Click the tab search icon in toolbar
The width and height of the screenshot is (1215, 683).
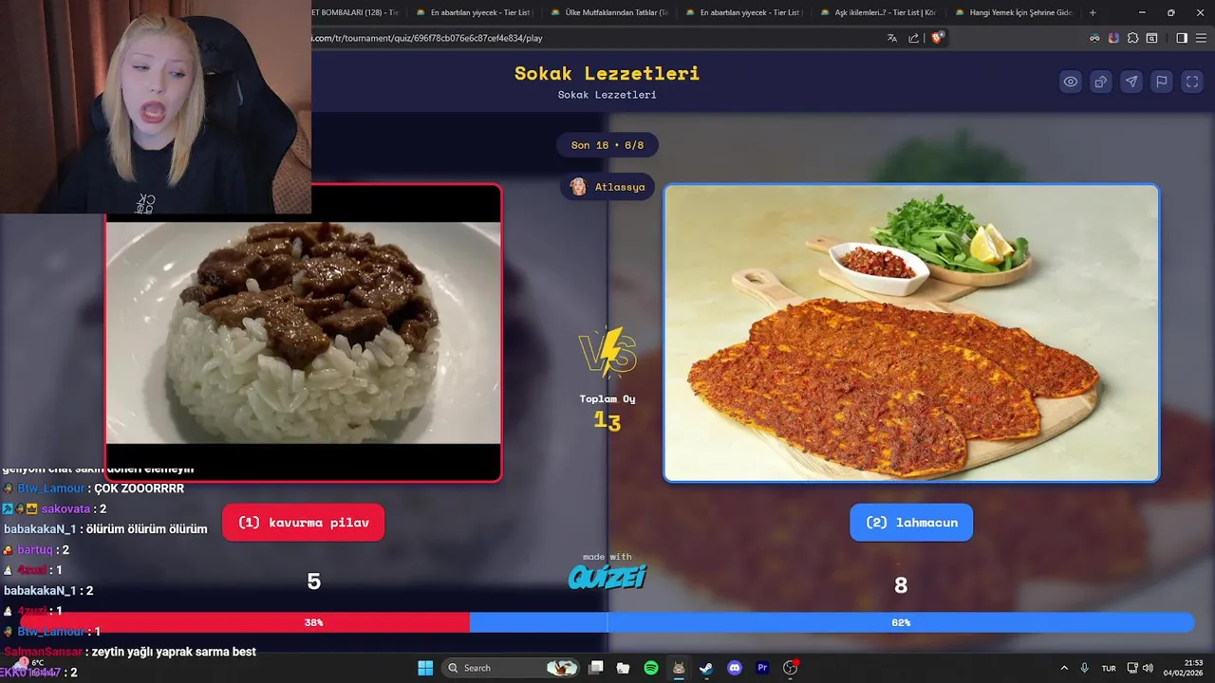pos(1151,38)
